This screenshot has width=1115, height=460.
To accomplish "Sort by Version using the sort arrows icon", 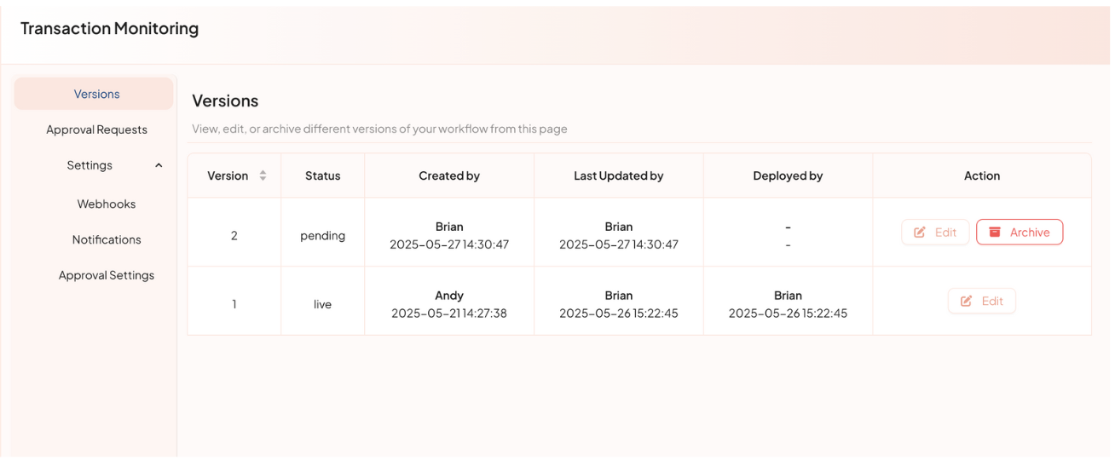I will [263, 175].
